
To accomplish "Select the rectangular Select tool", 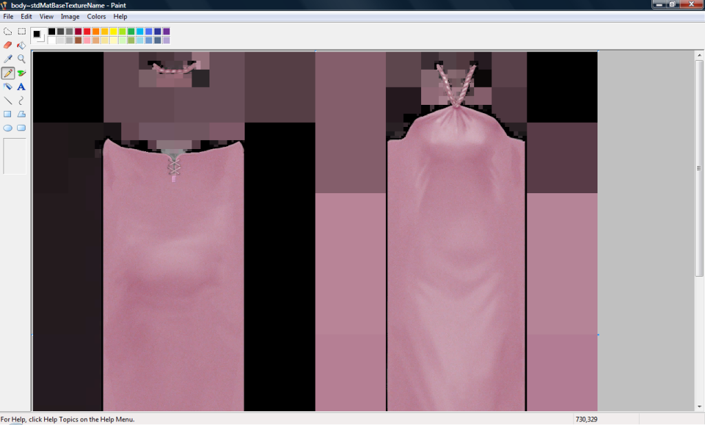I will pos(21,32).
